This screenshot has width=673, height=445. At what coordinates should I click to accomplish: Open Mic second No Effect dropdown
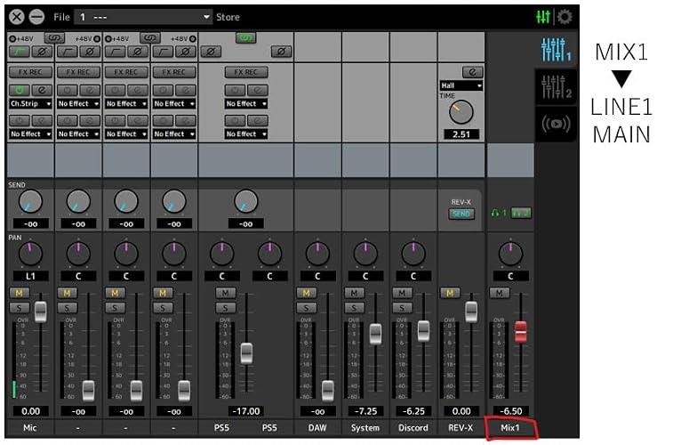tap(30, 134)
